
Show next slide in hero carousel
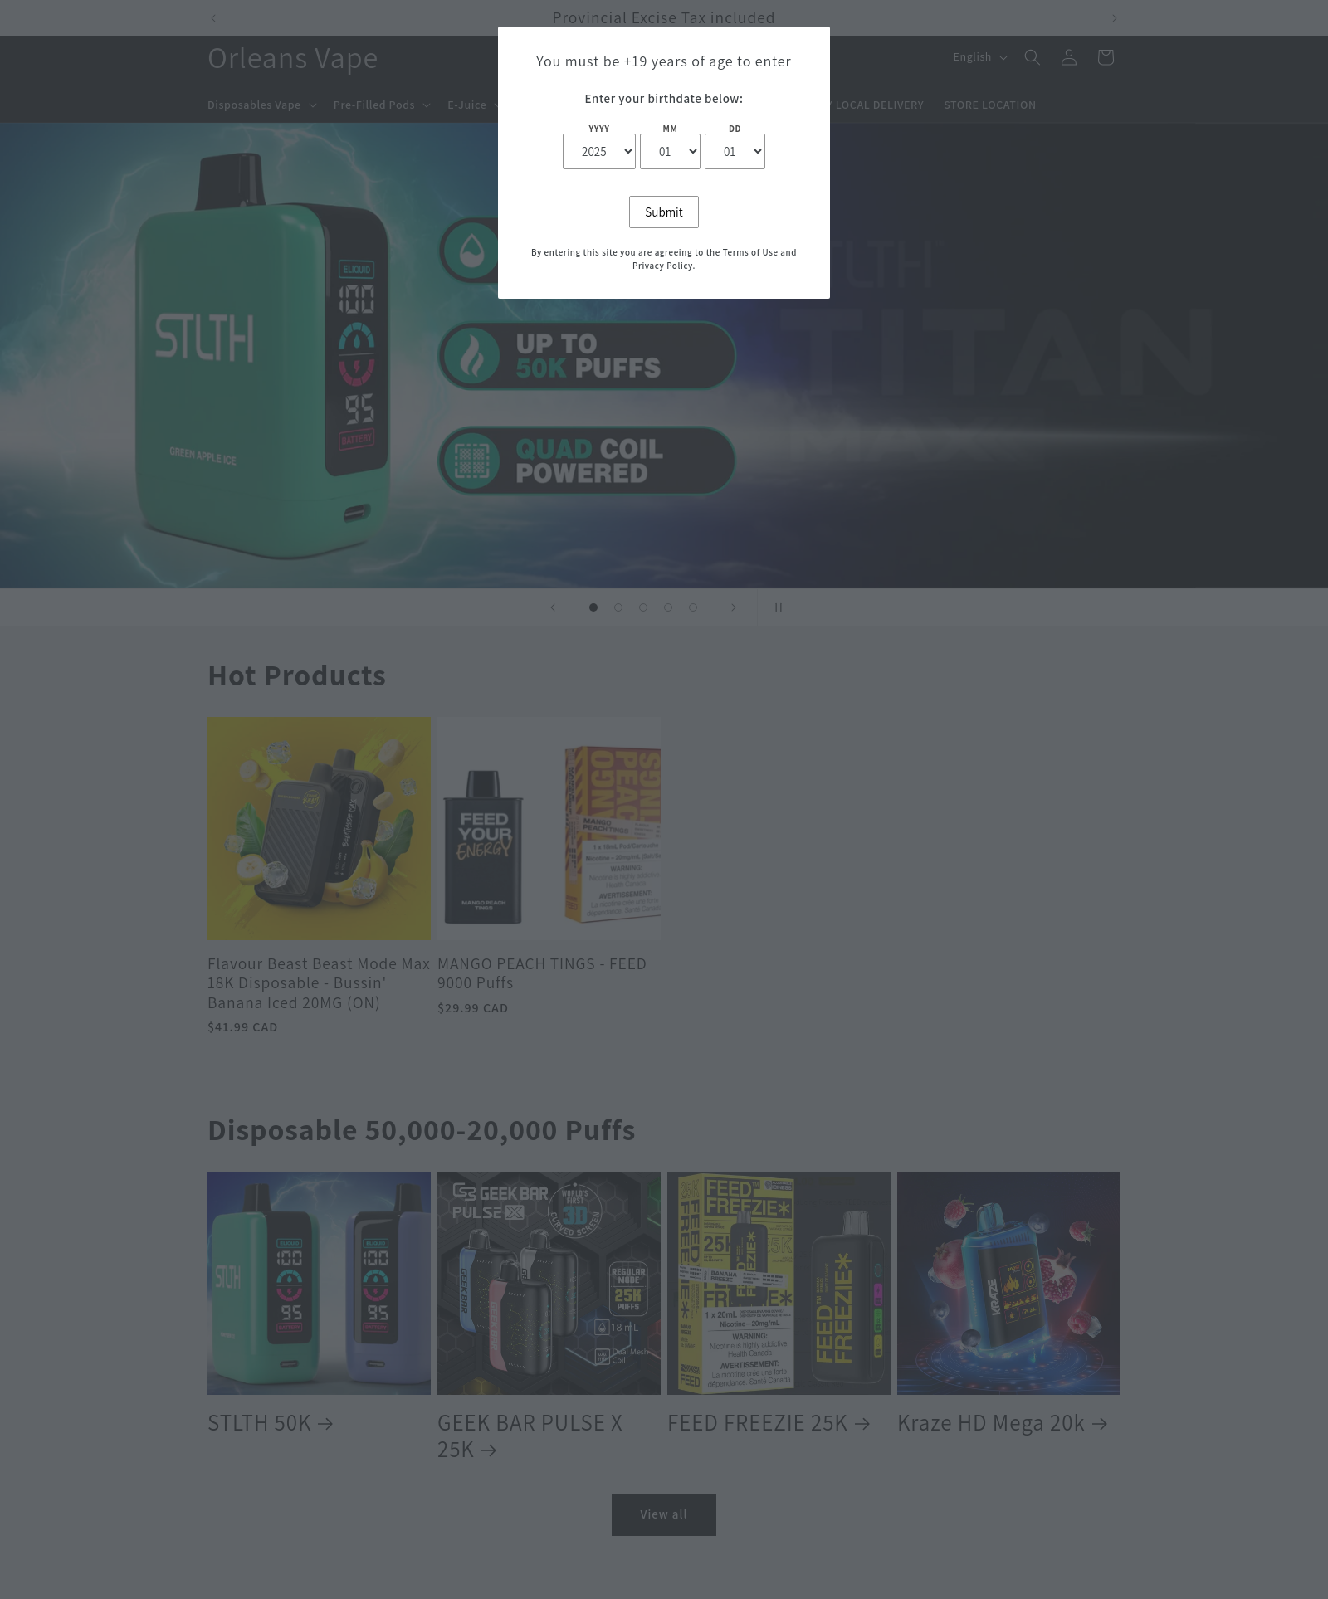[734, 607]
